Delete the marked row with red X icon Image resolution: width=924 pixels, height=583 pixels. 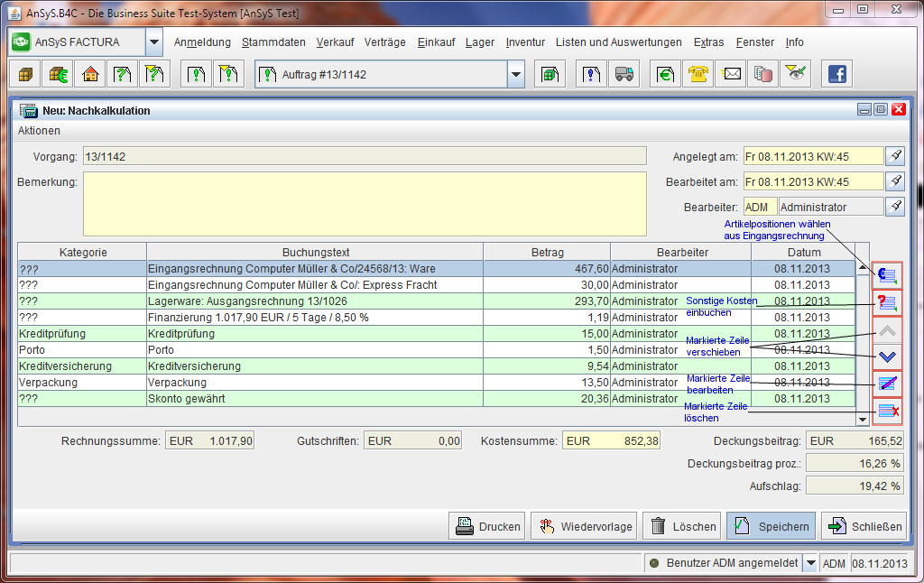887,412
